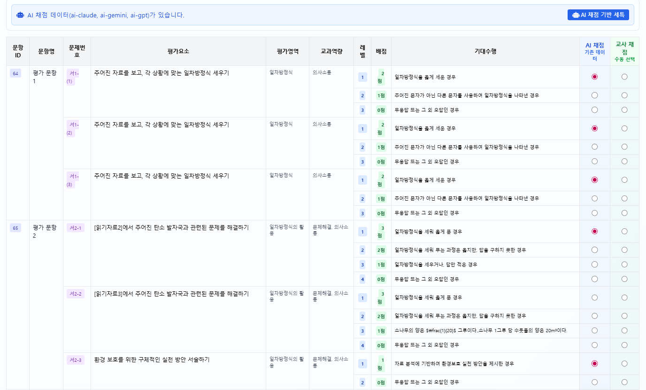Image resolution: width=646 pixels, height=390 pixels.
Task: Click the "평가요소" table header
Action: [179, 51]
